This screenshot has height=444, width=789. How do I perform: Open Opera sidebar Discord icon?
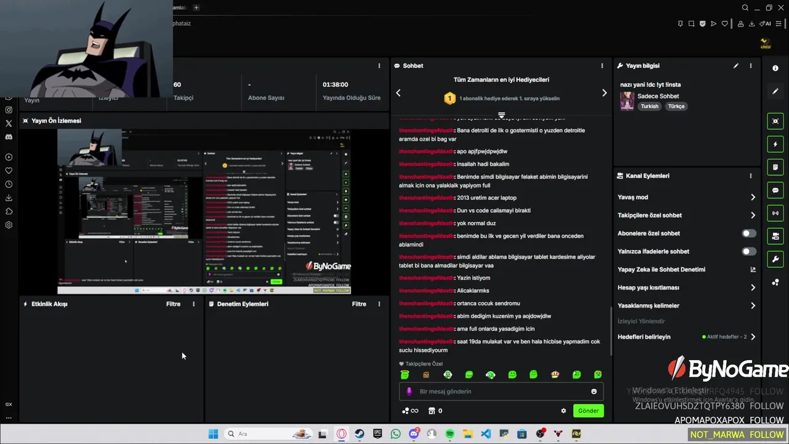click(x=9, y=137)
